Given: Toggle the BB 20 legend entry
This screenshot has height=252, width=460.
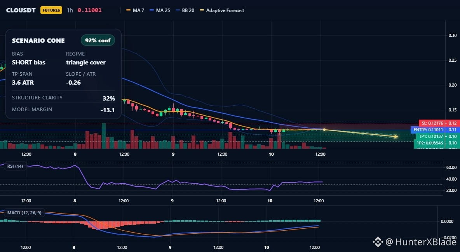Looking at the screenshot, I should click(x=185, y=10).
